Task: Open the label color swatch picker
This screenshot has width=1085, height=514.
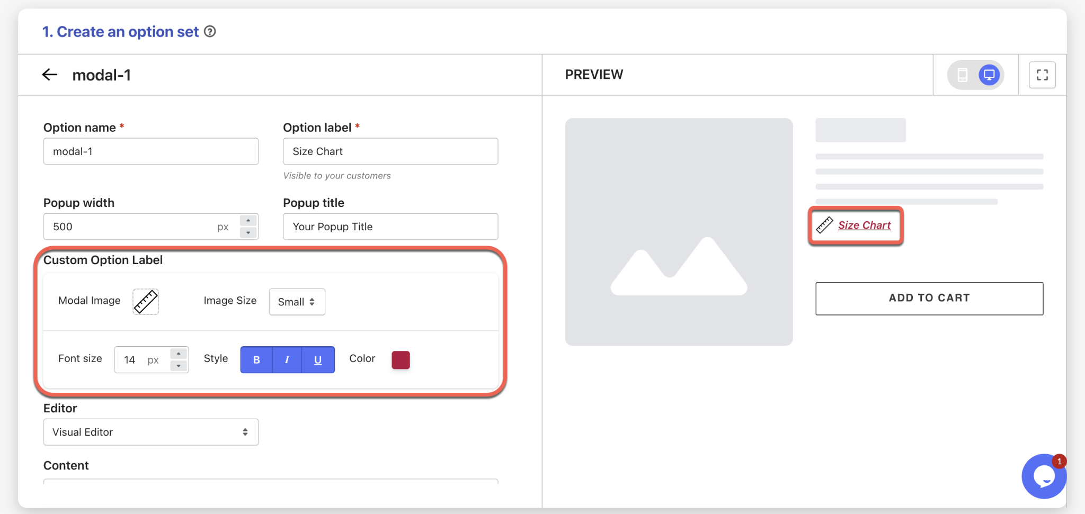Action: coord(400,359)
